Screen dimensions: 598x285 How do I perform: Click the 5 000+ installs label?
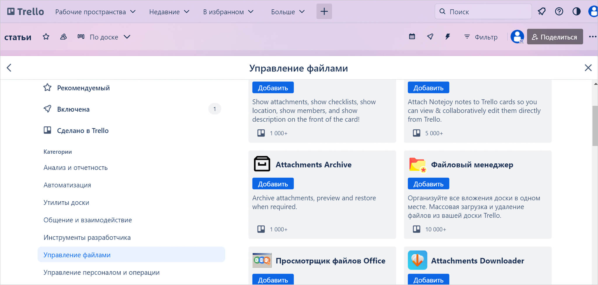pyautogui.click(x=434, y=133)
